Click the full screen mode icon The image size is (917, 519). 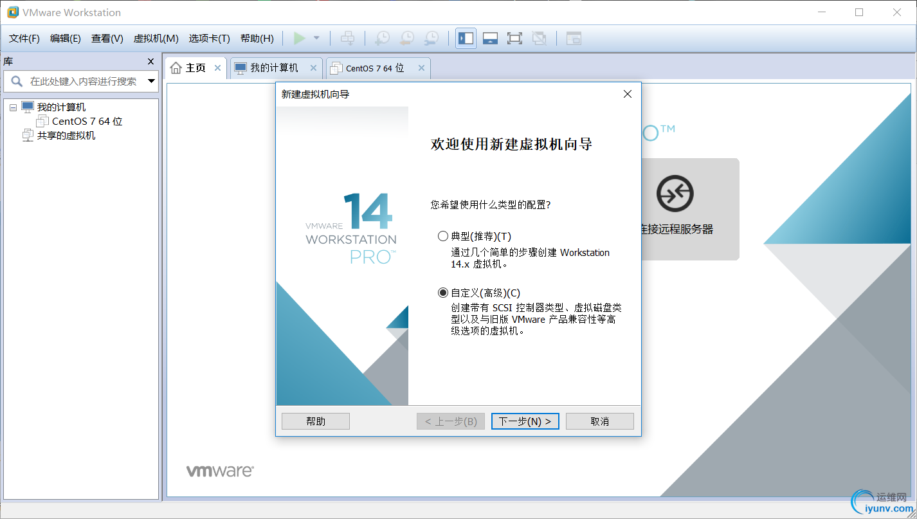coord(514,39)
